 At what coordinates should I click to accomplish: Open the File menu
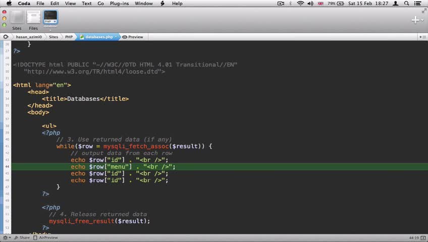pos(40,3)
